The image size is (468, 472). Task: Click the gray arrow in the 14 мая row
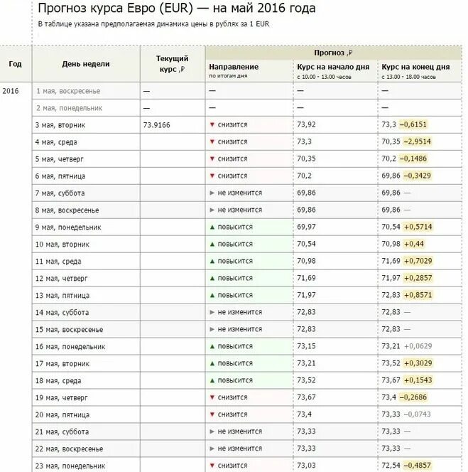212,312
